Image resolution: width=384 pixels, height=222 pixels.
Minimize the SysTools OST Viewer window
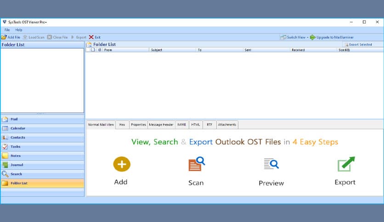click(351, 22)
